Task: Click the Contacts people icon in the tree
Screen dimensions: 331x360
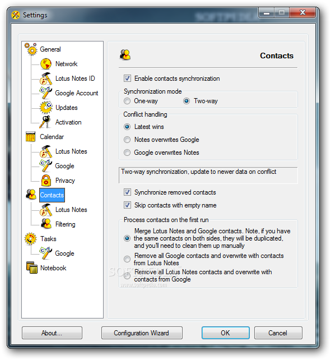Action: coord(31,195)
